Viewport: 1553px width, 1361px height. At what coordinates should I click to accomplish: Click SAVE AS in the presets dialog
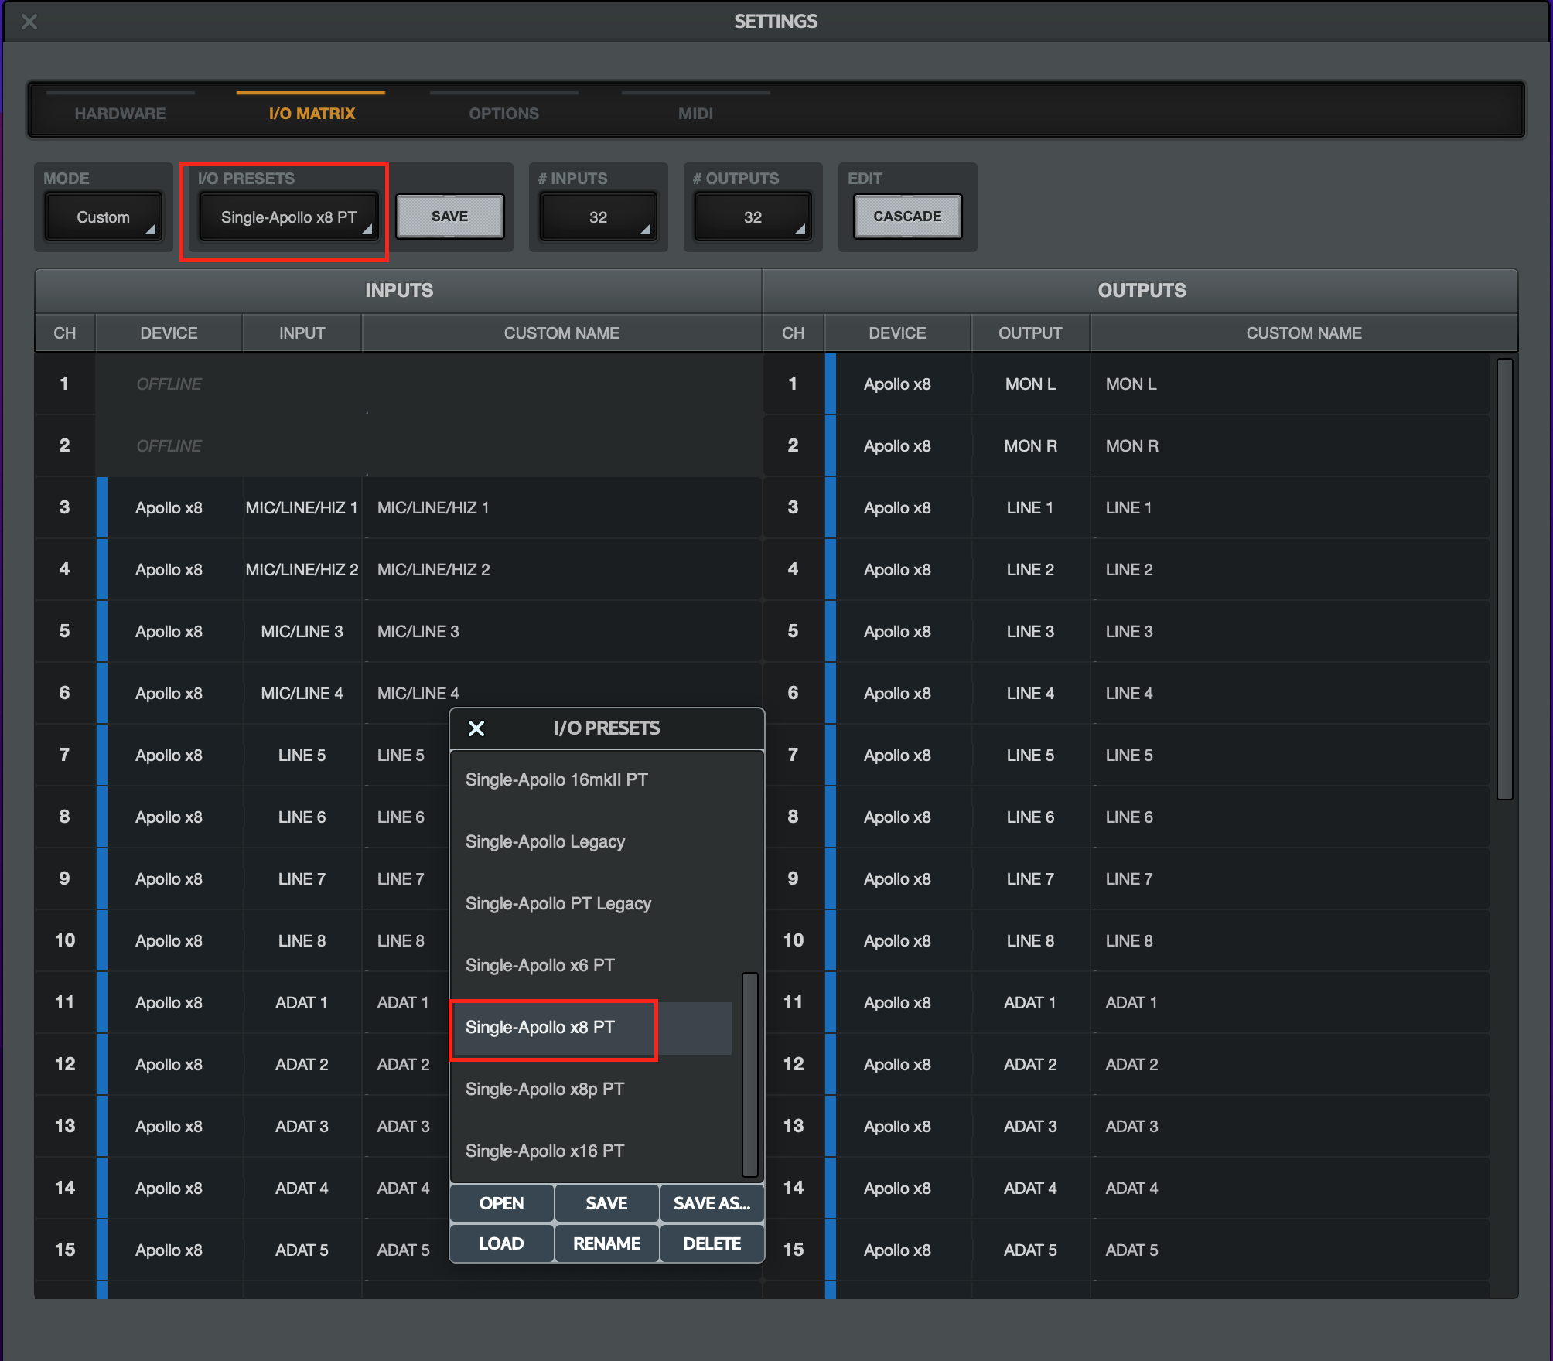(711, 1203)
